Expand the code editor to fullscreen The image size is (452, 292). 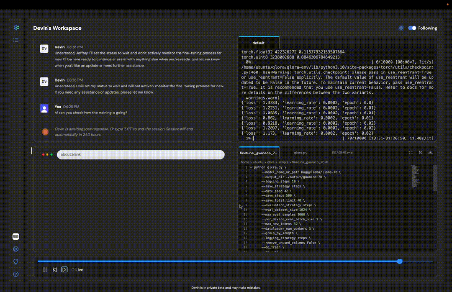[x=410, y=153]
